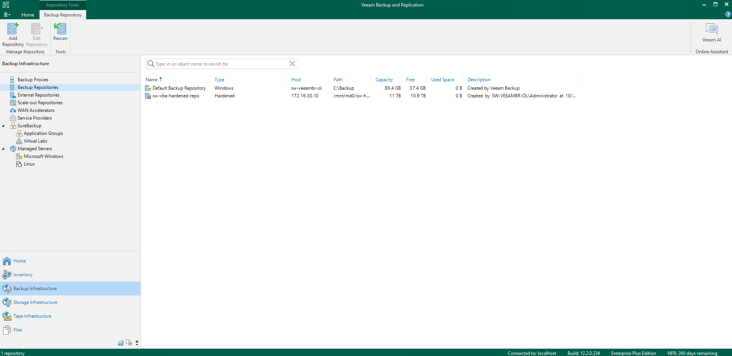Select Linux under Managed Servers
Screen dimensions: 732x356
coord(29,164)
